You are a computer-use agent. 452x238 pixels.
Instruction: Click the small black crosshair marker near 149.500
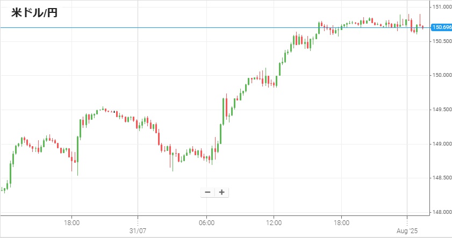coord(114,112)
